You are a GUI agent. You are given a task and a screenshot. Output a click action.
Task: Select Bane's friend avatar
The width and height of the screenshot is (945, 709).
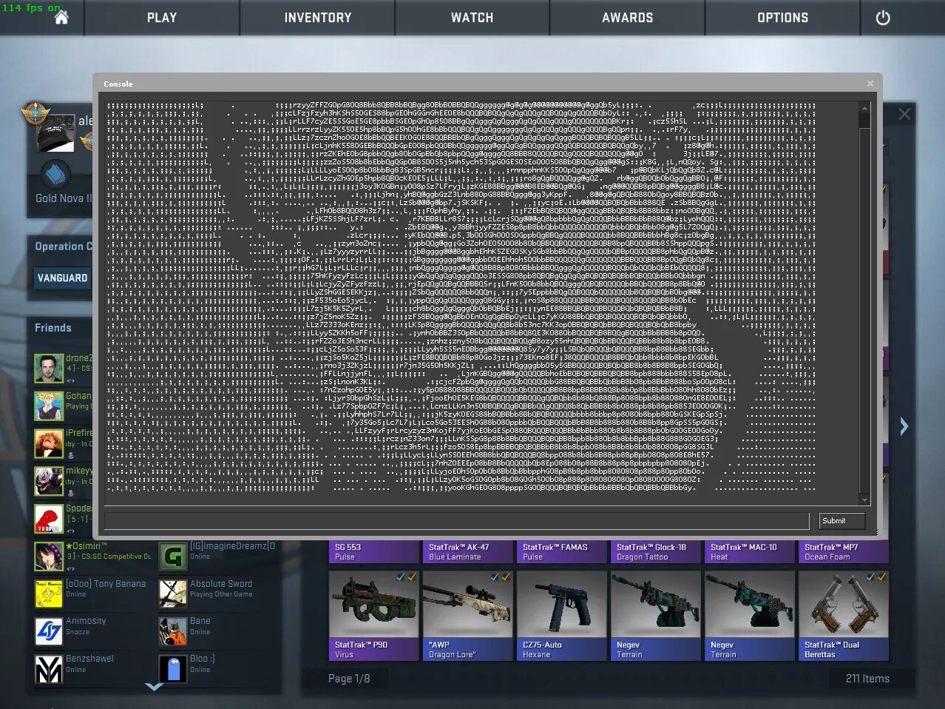tap(173, 632)
